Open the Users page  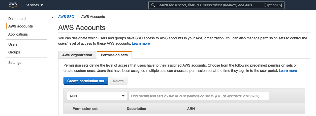point(13,44)
